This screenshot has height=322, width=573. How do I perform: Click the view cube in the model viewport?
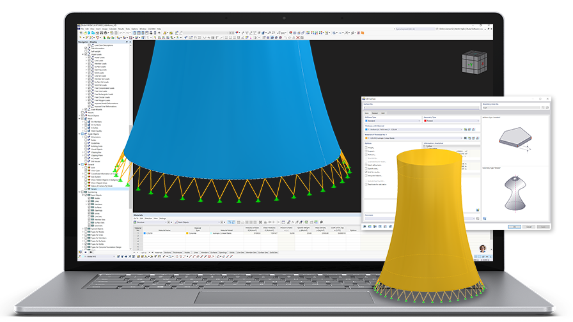click(x=475, y=63)
